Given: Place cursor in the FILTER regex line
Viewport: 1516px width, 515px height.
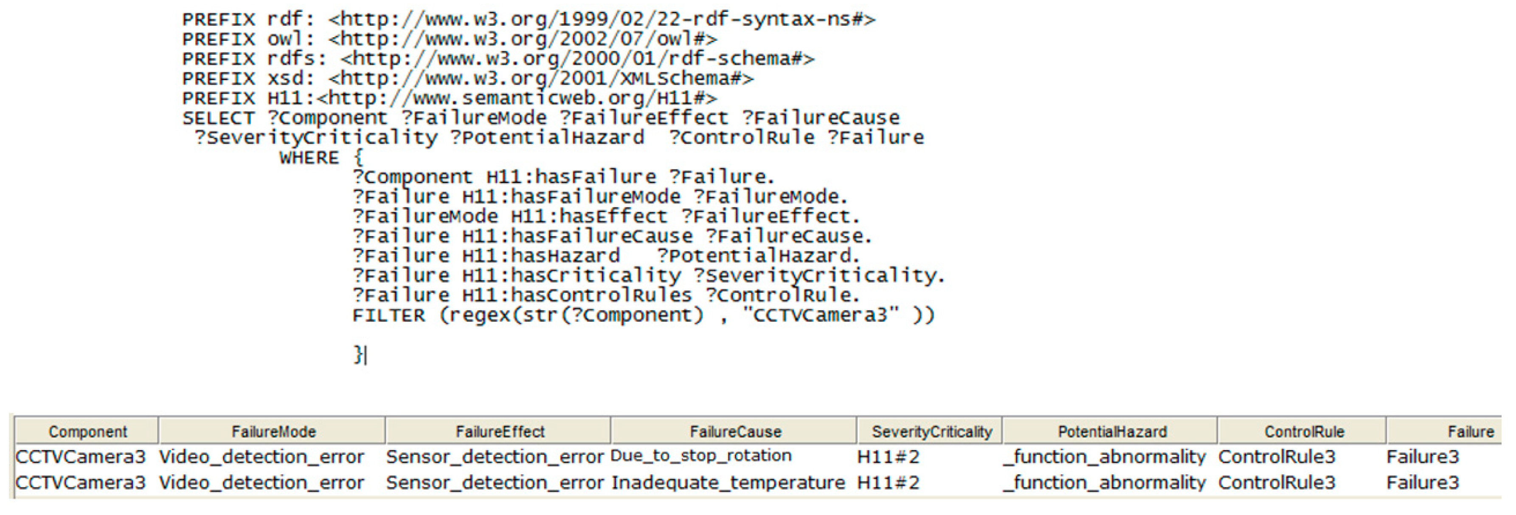Looking at the screenshot, I should click(x=643, y=315).
